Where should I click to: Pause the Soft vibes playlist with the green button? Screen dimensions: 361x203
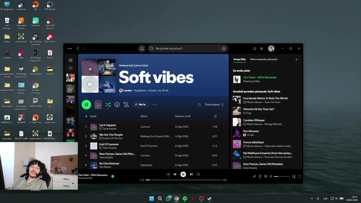coord(86,105)
